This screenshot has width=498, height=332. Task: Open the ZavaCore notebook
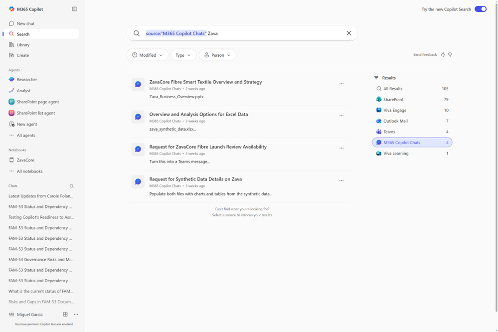26,160
